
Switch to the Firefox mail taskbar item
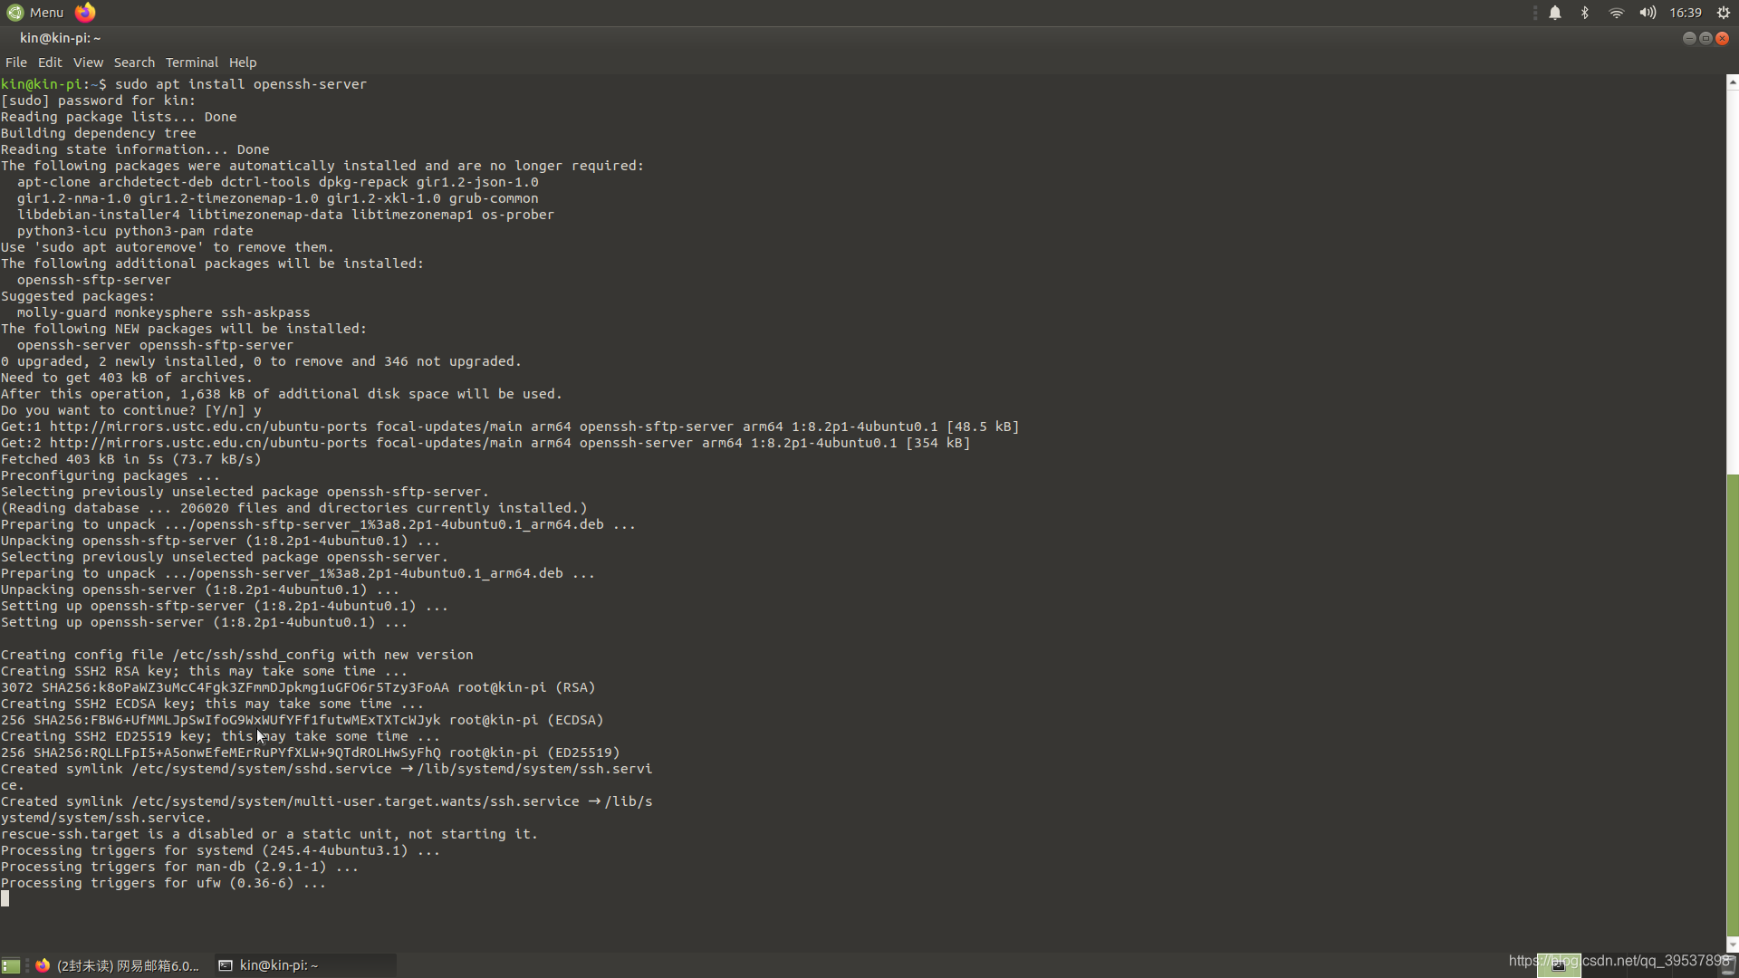(x=118, y=965)
